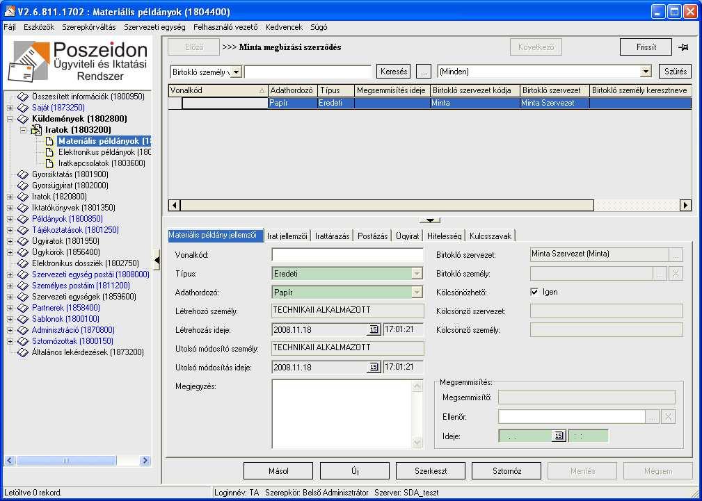Collapse the details panel with down arrow
This screenshot has width=702, height=501.
pos(430,220)
